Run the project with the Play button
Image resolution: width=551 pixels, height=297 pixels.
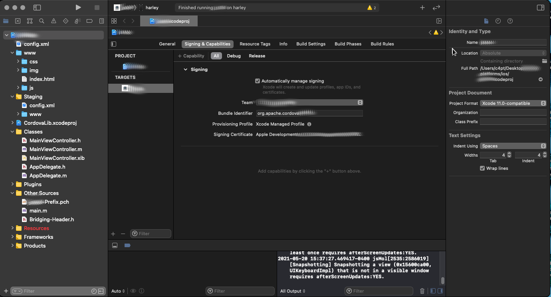78,8
